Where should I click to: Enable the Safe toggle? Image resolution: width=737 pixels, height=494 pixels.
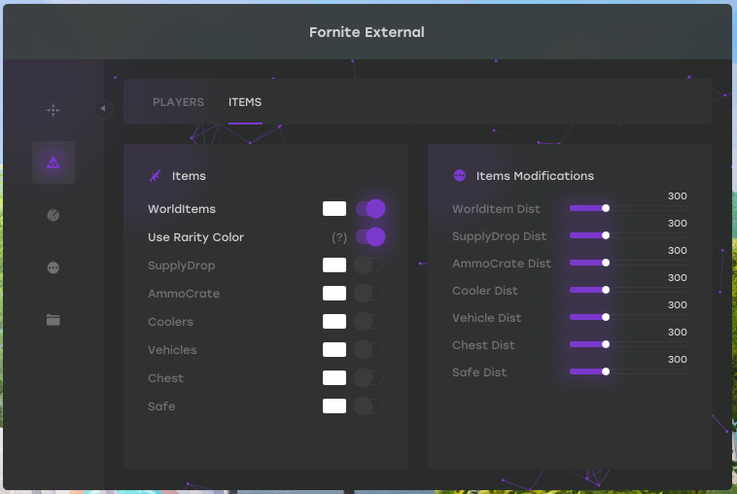coord(368,406)
